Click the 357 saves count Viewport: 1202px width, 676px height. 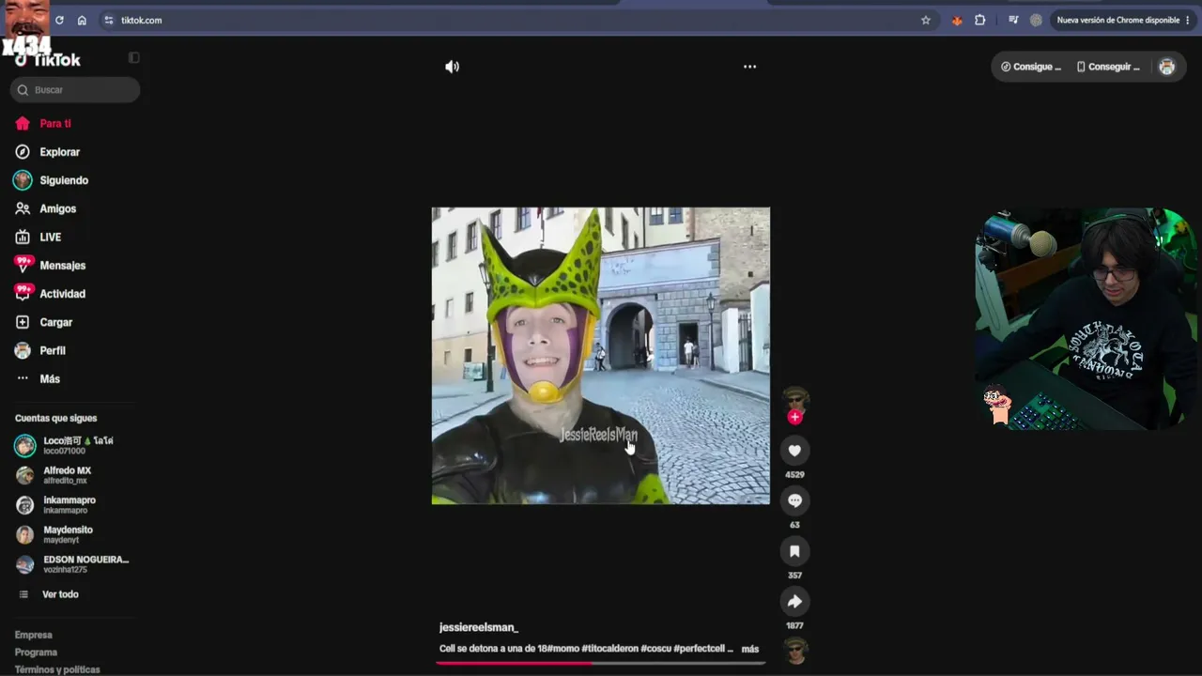click(794, 576)
